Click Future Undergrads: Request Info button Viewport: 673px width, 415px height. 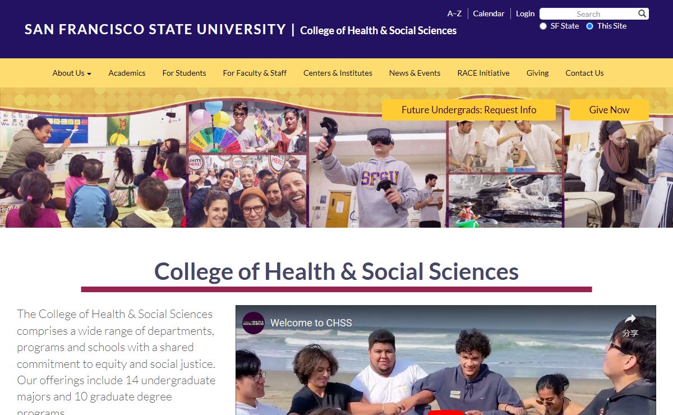click(x=469, y=110)
